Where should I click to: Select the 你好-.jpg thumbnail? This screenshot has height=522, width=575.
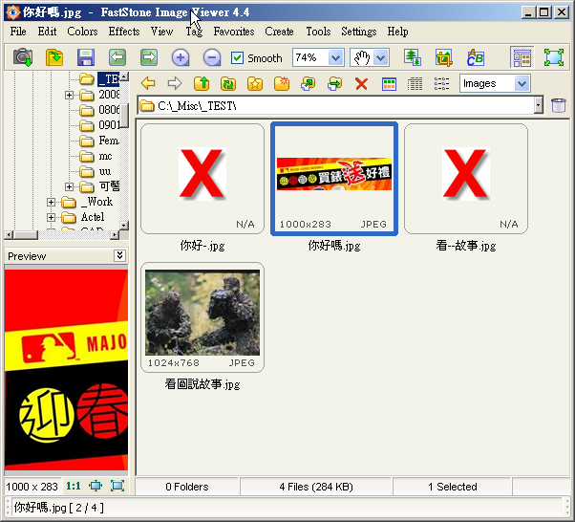[202, 179]
